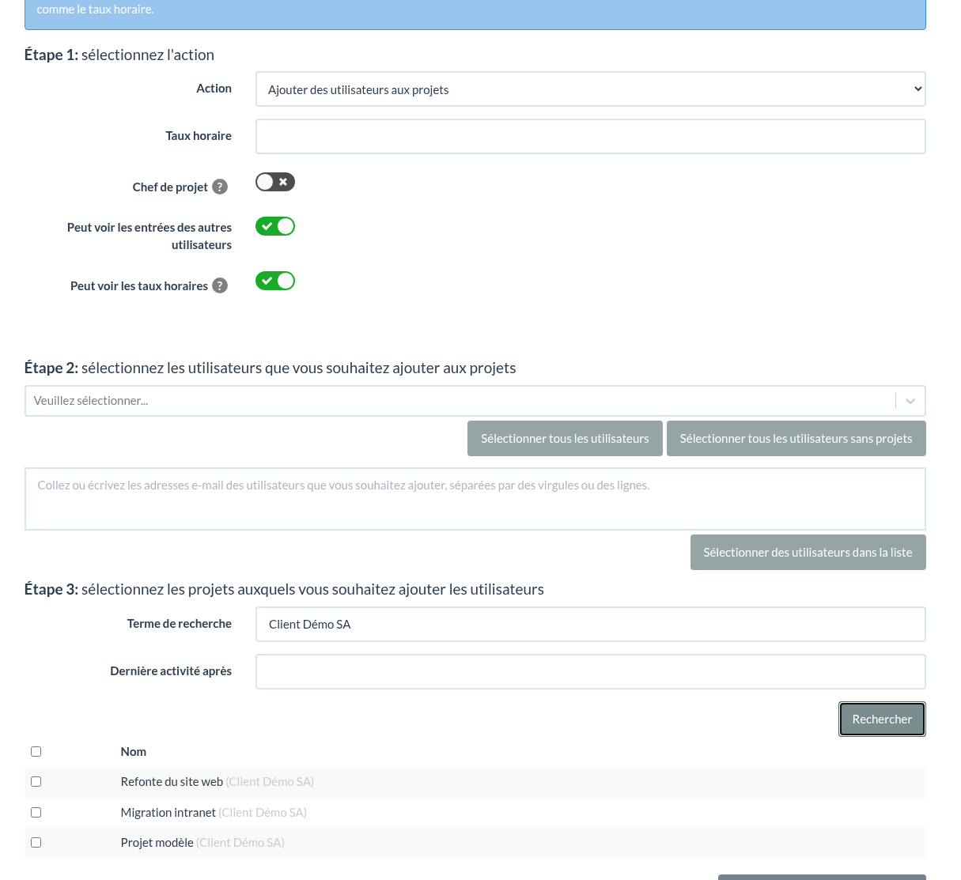961x880 pixels.
Task: Click Refonte du site web row text
Action: 172,781
